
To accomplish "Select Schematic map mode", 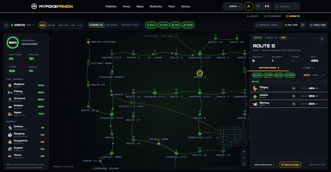I will (96, 25).
